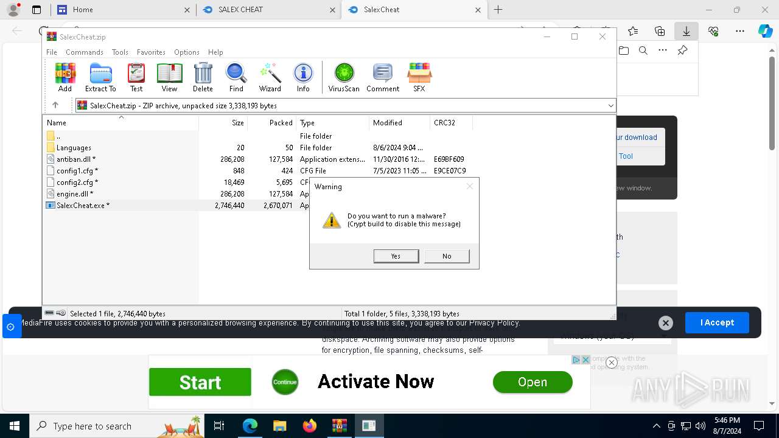Open the Copilot icon in Edge
This screenshot has width=779, height=438.
pyautogui.click(x=765, y=31)
